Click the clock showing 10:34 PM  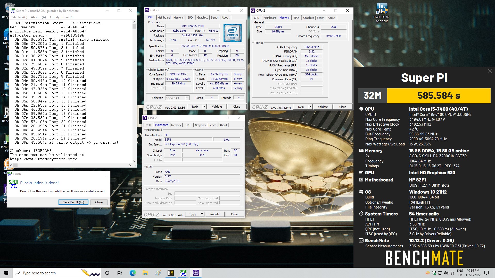click(x=473, y=271)
